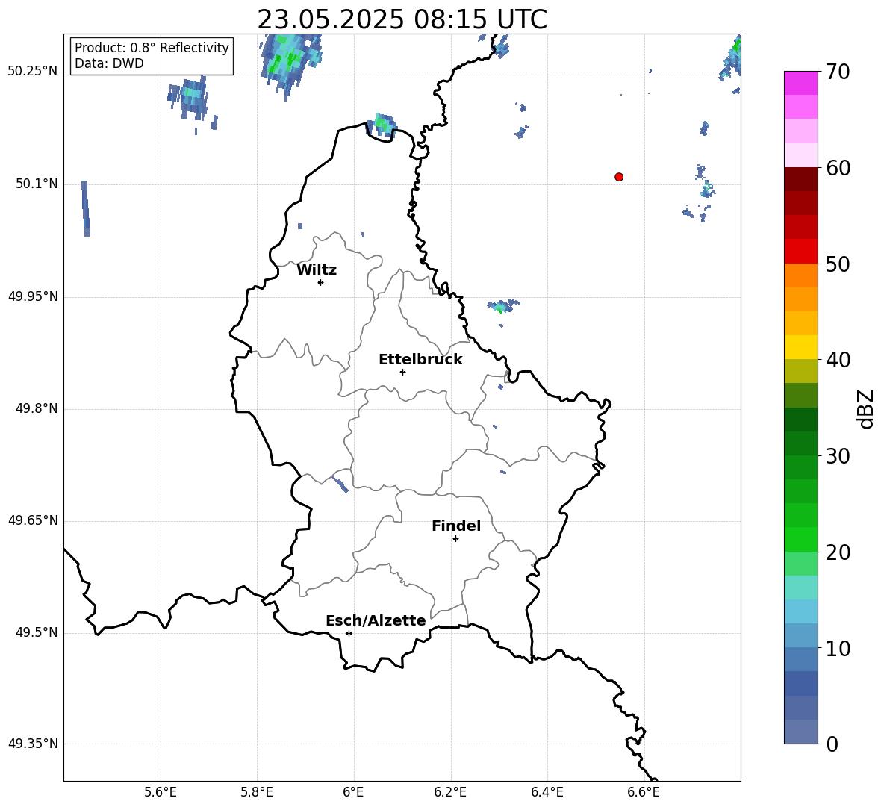Screen dimensions: 884x807
Task: Pick the magenta swatch at top of colorbar
Action: (x=801, y=84)
